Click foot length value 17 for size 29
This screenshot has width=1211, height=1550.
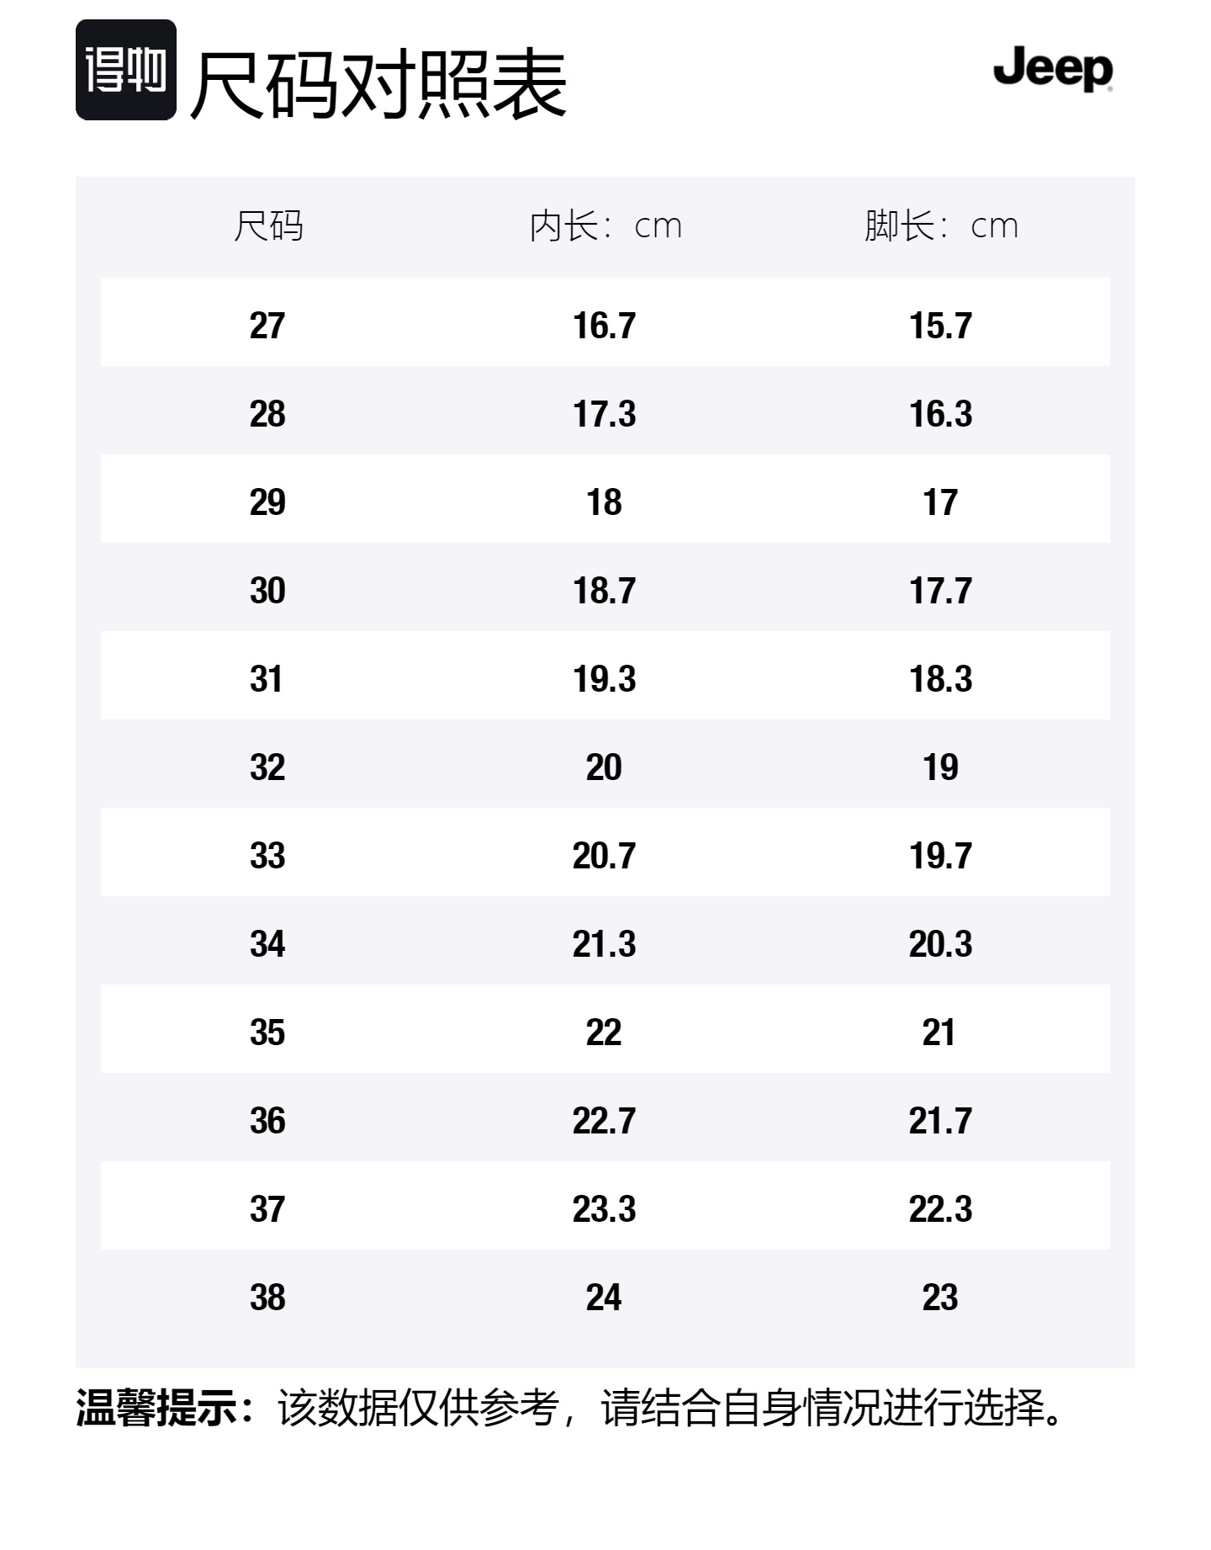pos(940,502)
